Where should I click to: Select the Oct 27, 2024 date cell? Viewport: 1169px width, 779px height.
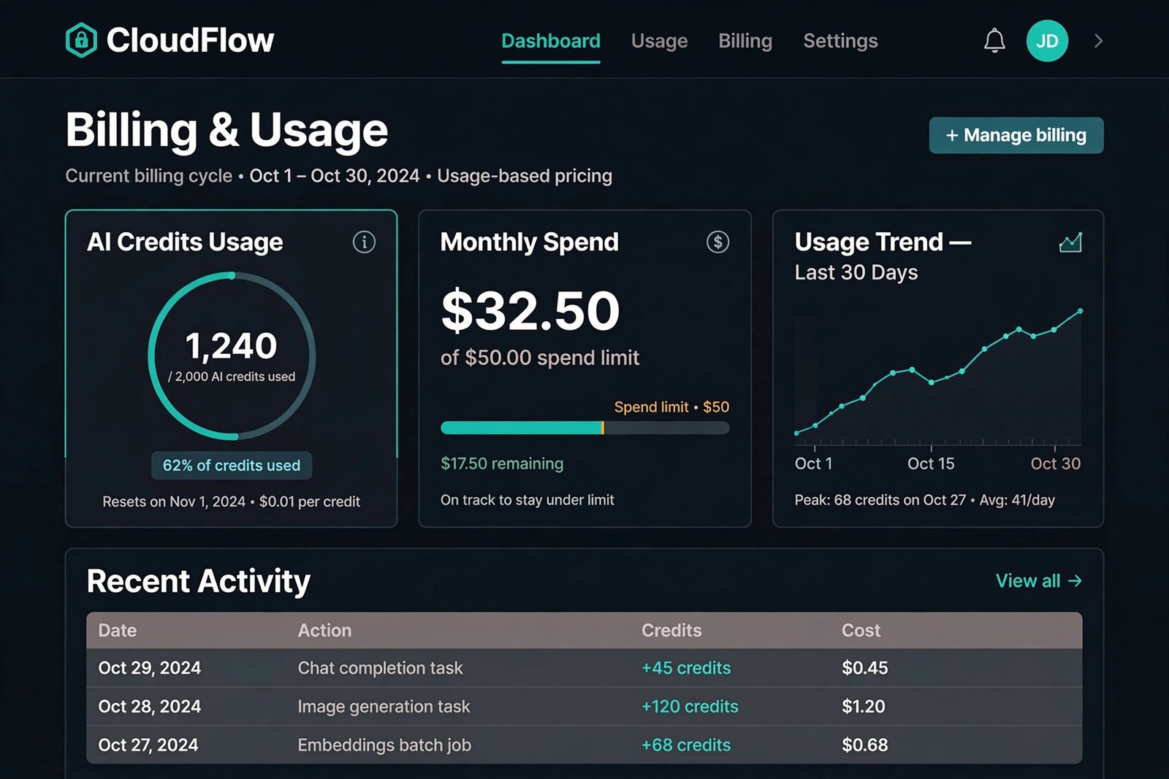(x=148, y=745)
